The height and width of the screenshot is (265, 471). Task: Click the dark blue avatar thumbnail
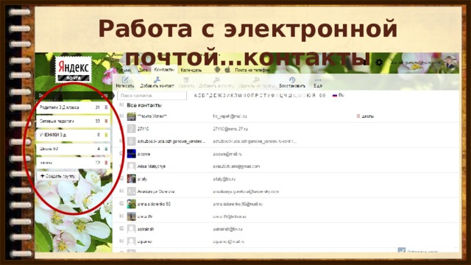tap(131, 154)
